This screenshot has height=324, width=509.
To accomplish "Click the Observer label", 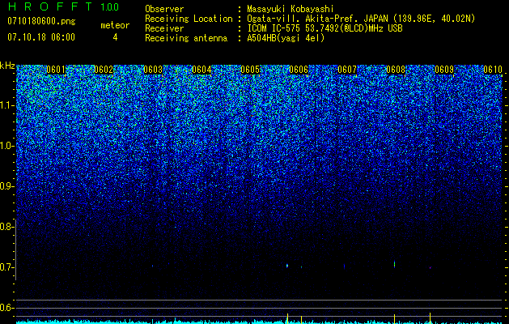I will tap(164, 9).
